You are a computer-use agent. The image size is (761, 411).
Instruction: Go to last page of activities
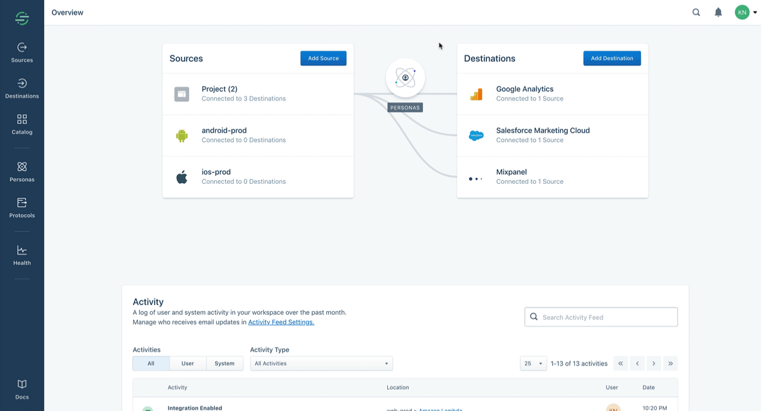pos(670,363)
